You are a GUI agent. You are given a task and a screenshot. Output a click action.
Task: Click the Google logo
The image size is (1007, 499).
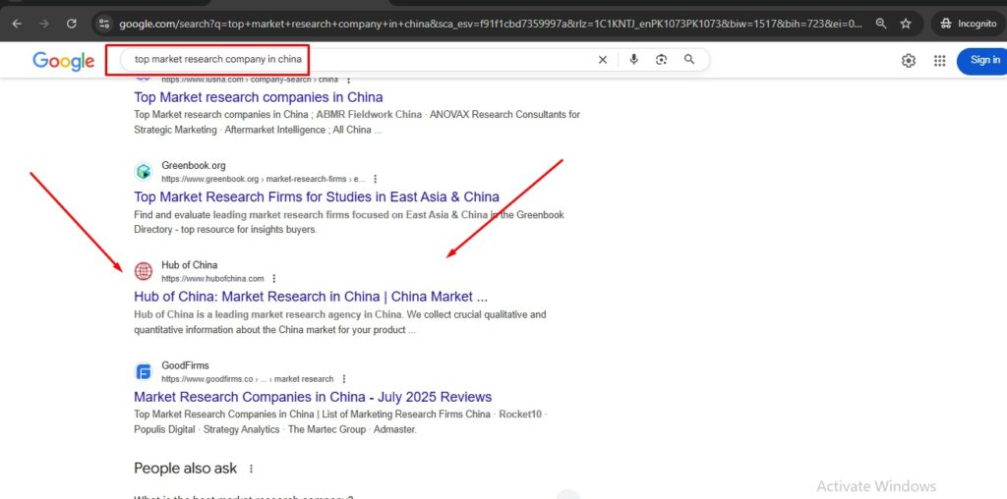(64, 61)
